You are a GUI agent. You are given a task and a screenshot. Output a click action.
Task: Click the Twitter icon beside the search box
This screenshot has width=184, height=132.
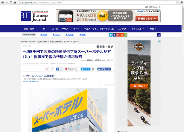click(x=111, y=35)
